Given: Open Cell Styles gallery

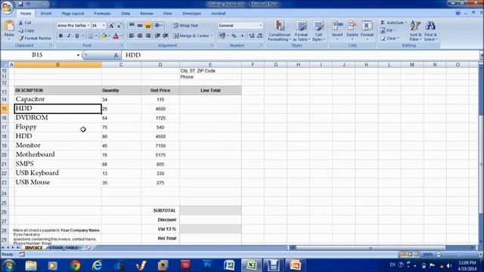Looking at the screenshot, I should click(x=318, y=30).
